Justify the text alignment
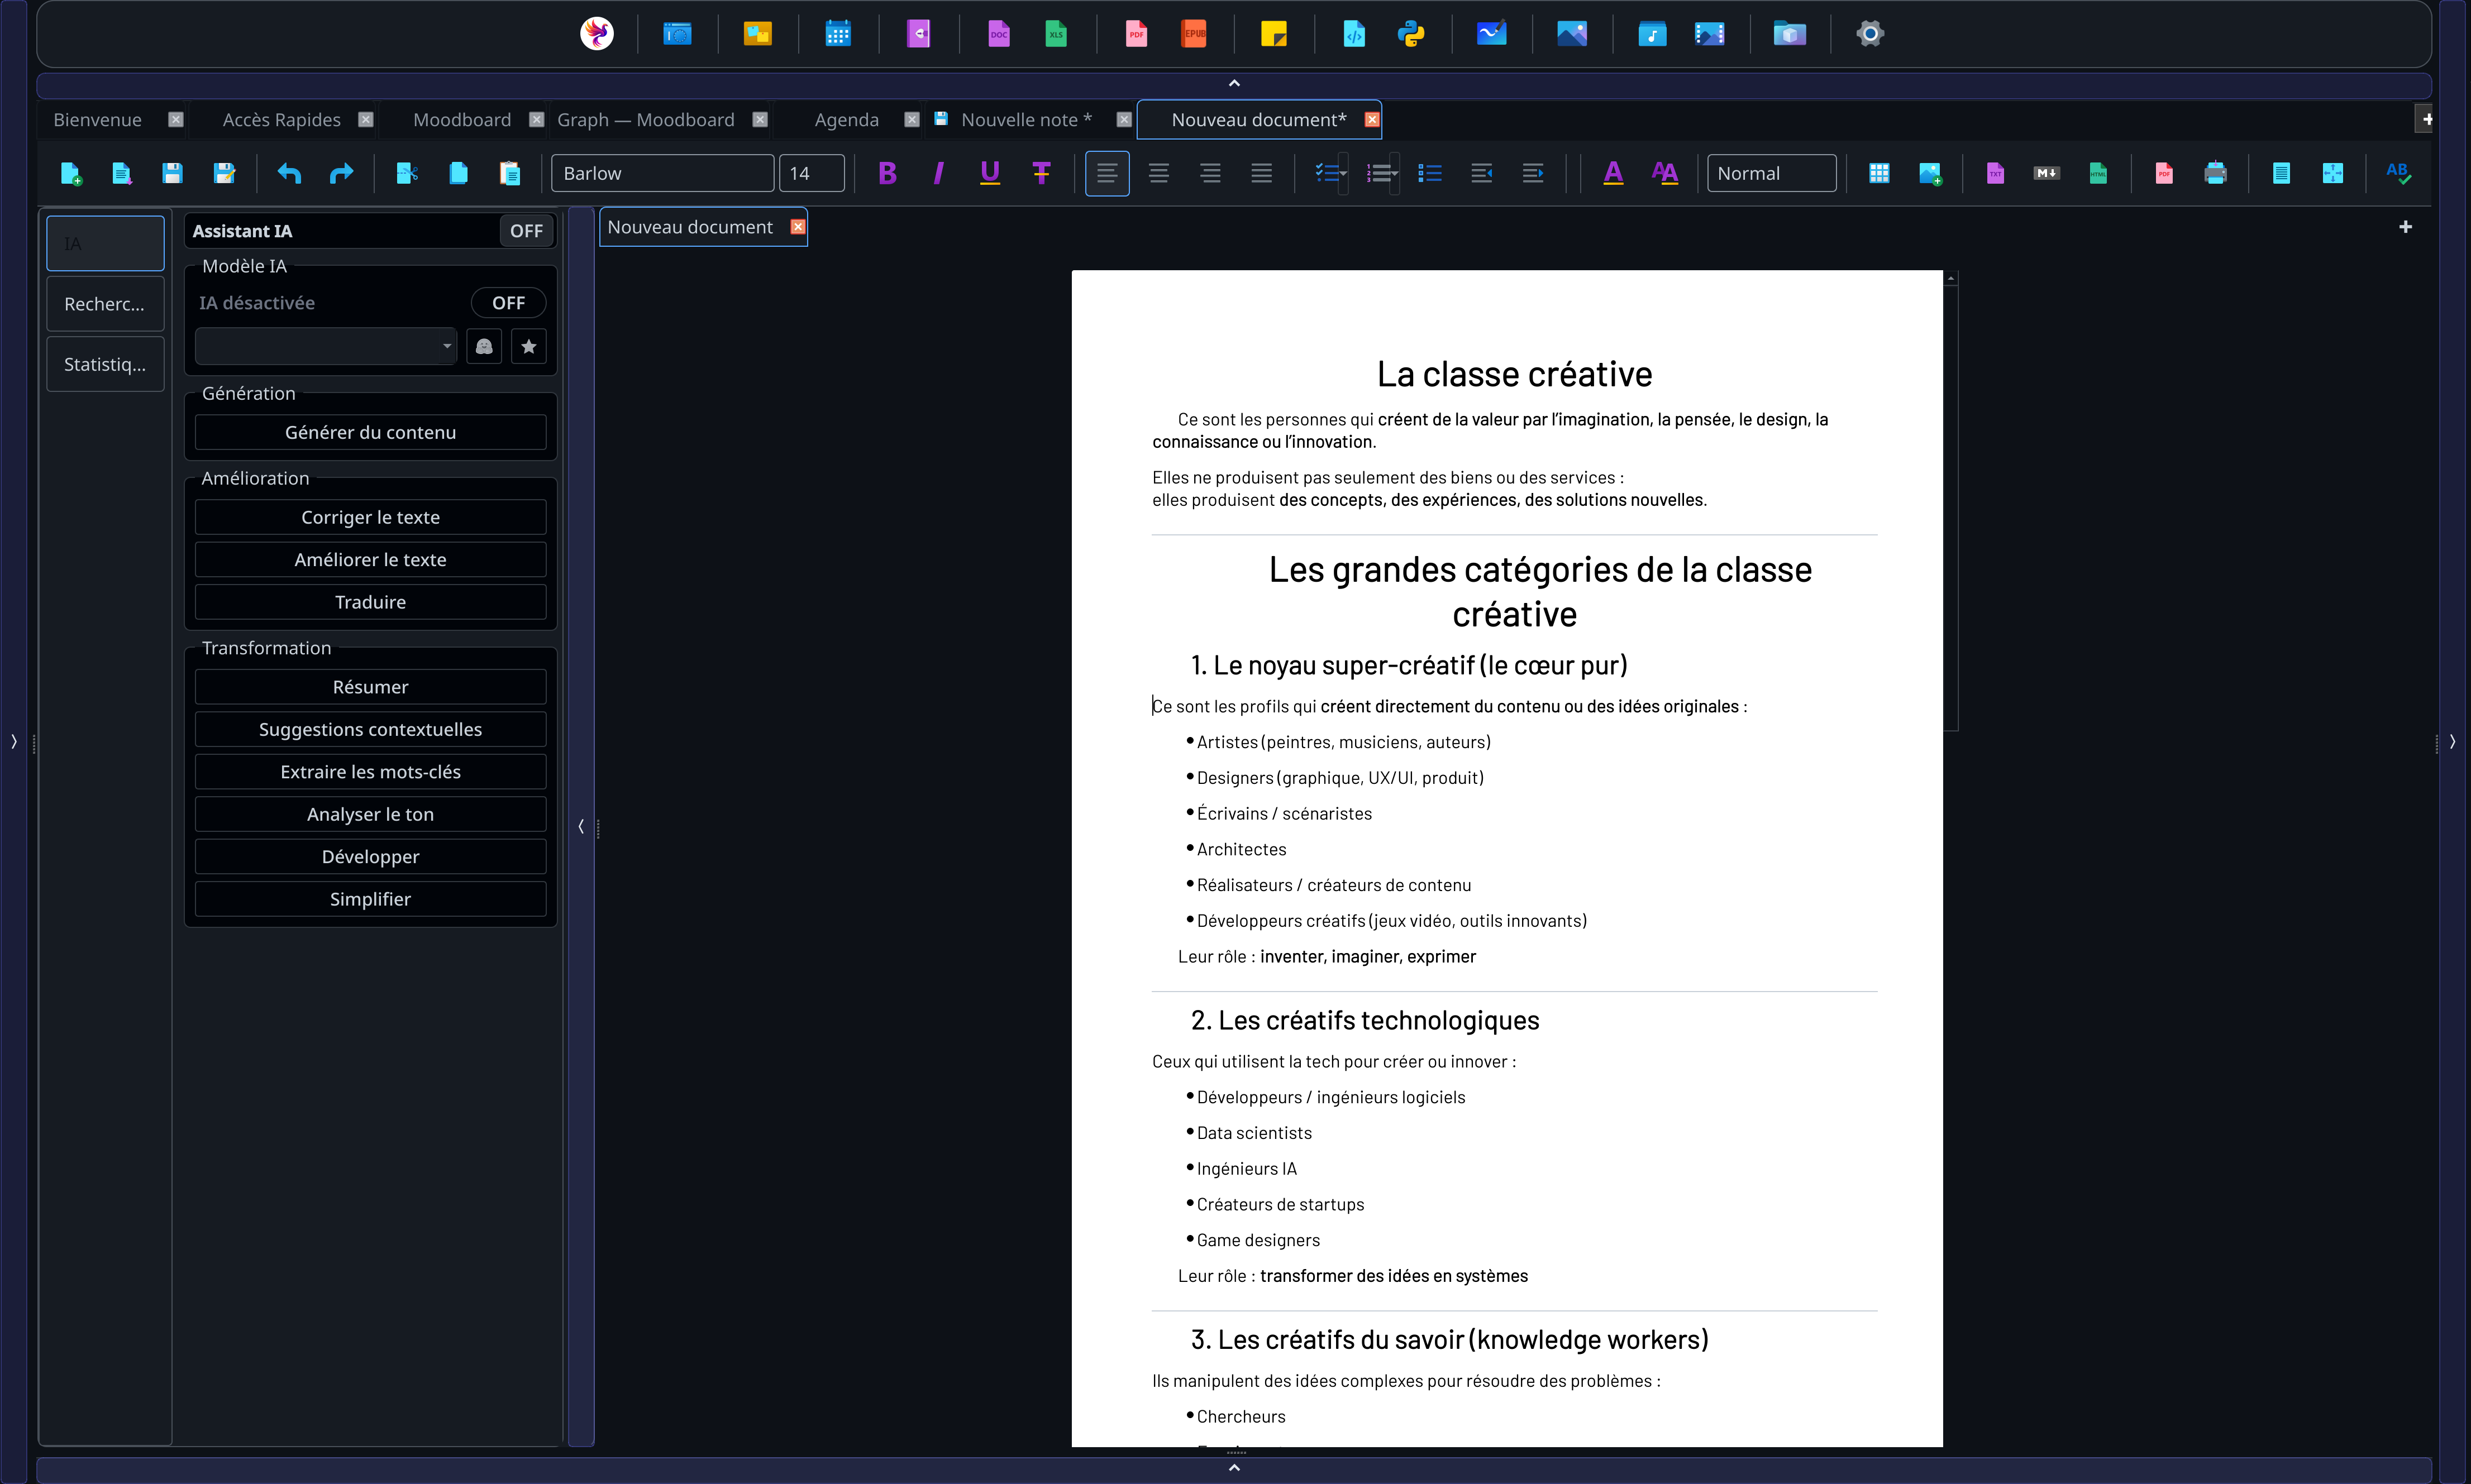The image size is (2471, 1484). click(x=1262, y=174)
